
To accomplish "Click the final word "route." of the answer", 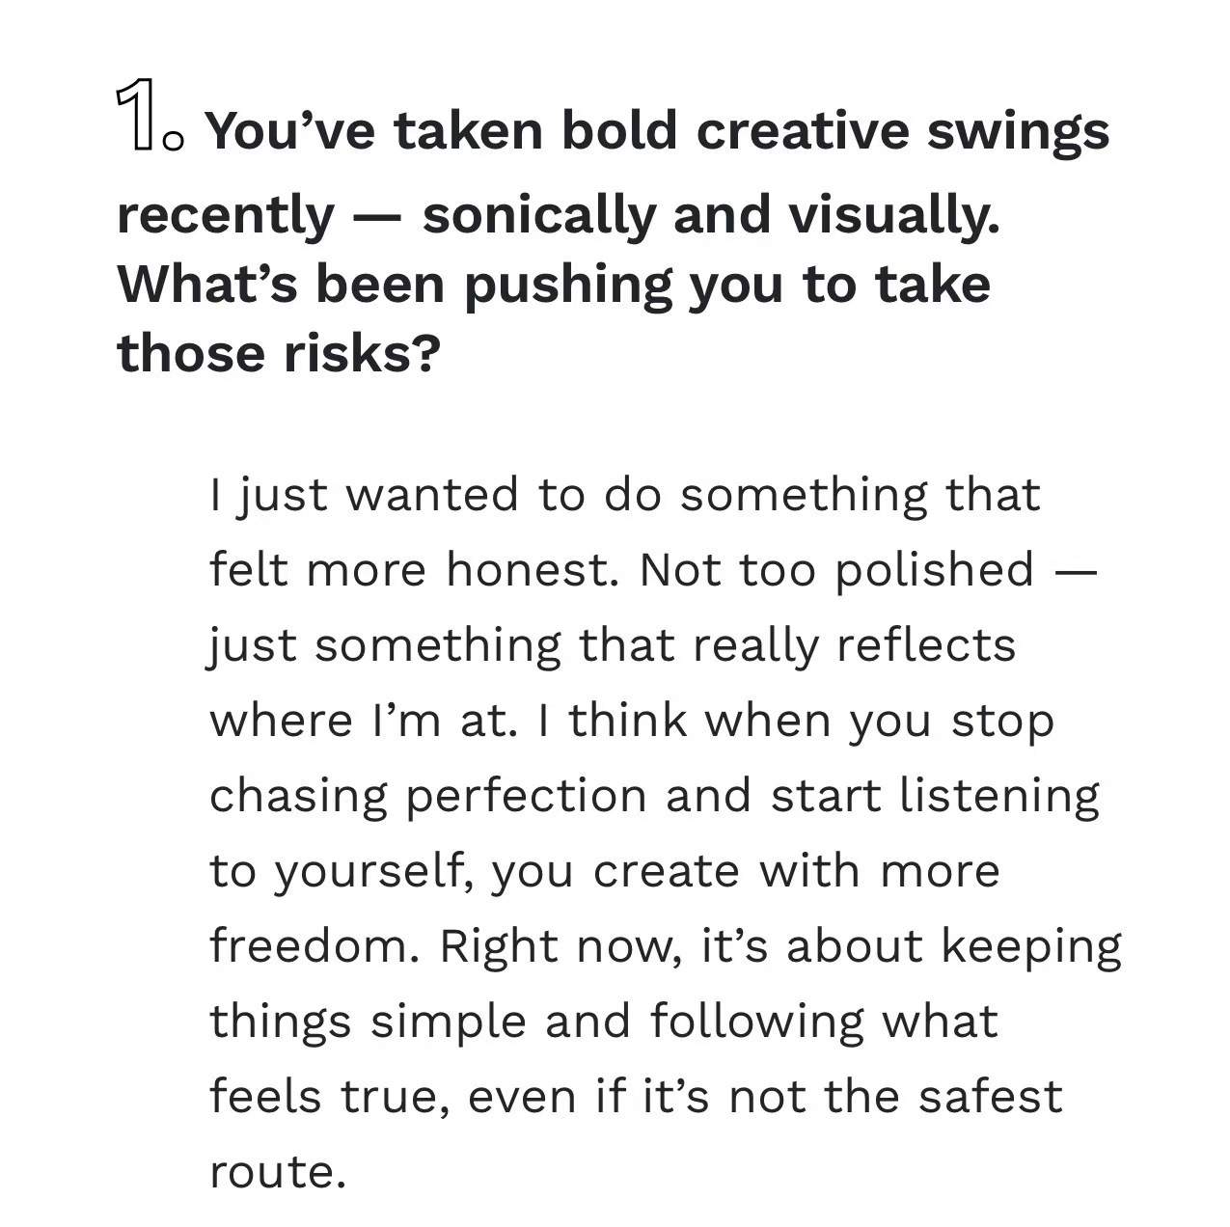I will (278, 1173).
